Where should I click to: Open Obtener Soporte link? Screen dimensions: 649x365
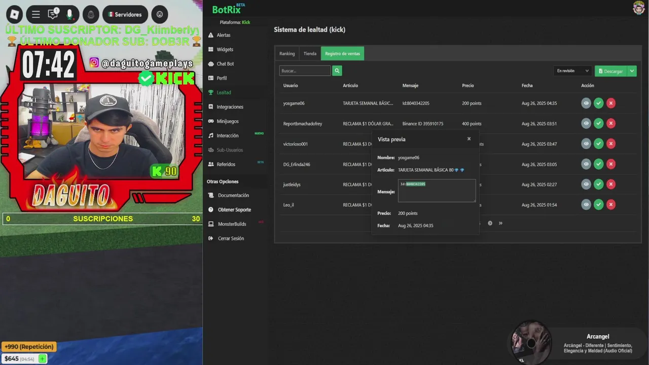[234, 209]
